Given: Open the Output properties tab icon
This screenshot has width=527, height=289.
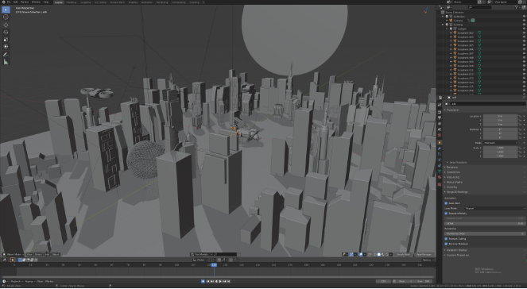Looking at the screenshot, I should (x=440, y=118).
